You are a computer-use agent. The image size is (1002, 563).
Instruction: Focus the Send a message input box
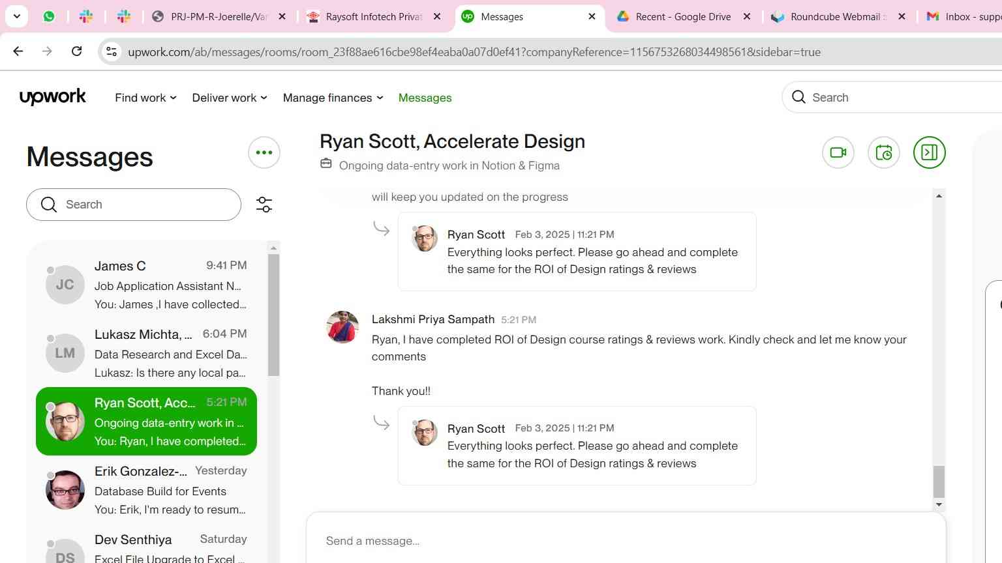[x=626, y=541]
